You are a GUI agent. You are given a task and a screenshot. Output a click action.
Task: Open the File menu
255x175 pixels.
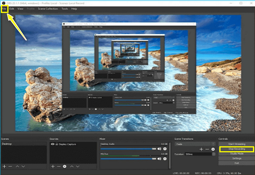4,9
